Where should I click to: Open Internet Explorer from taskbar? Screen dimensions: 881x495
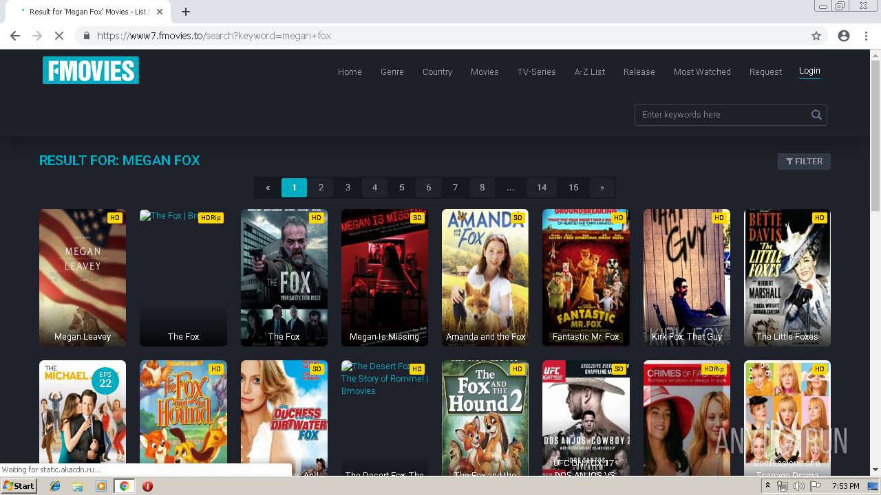pos(55,486)
